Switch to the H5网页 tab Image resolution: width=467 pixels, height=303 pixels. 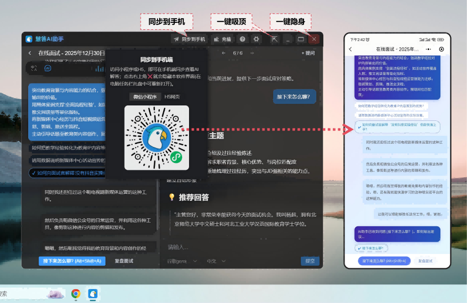(172, 96)
